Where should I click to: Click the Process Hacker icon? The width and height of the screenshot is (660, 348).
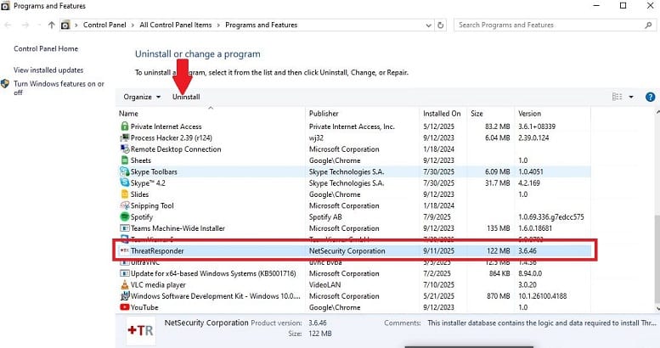(x=124, y=138)
